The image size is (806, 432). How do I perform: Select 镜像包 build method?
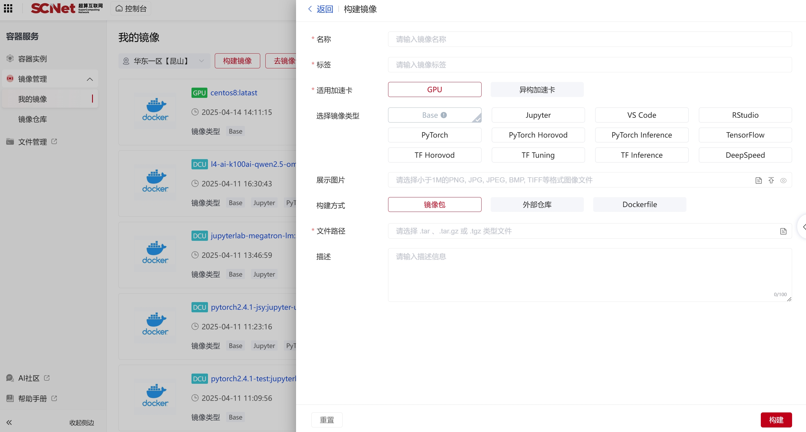(x=435, y=205)
